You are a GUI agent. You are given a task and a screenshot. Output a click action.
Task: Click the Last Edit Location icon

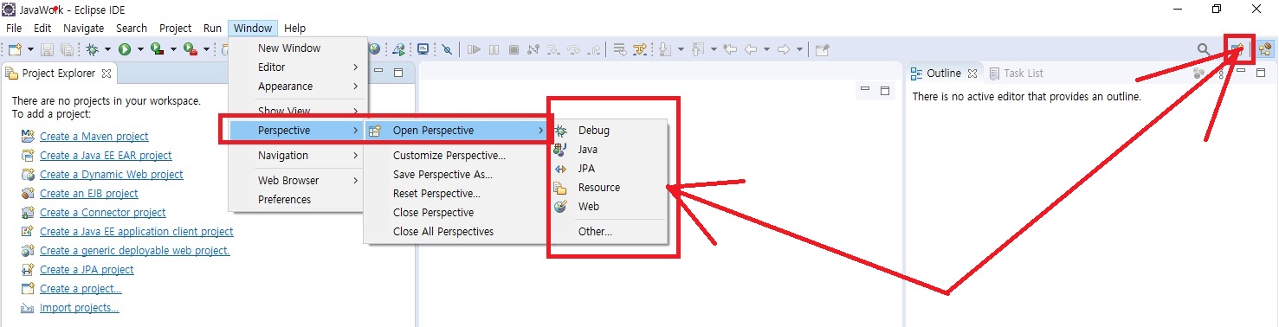730,49
